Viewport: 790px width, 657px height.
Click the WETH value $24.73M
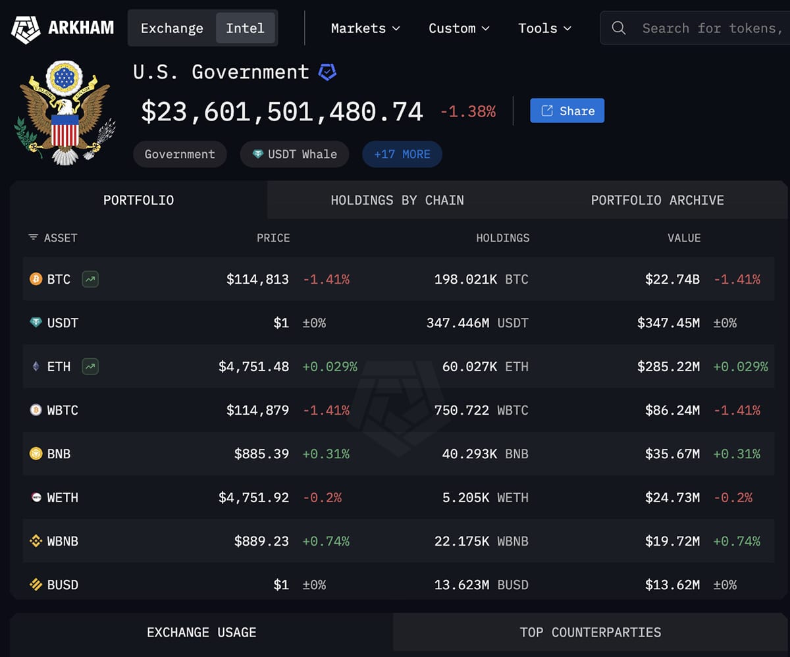tap(672, 498)
